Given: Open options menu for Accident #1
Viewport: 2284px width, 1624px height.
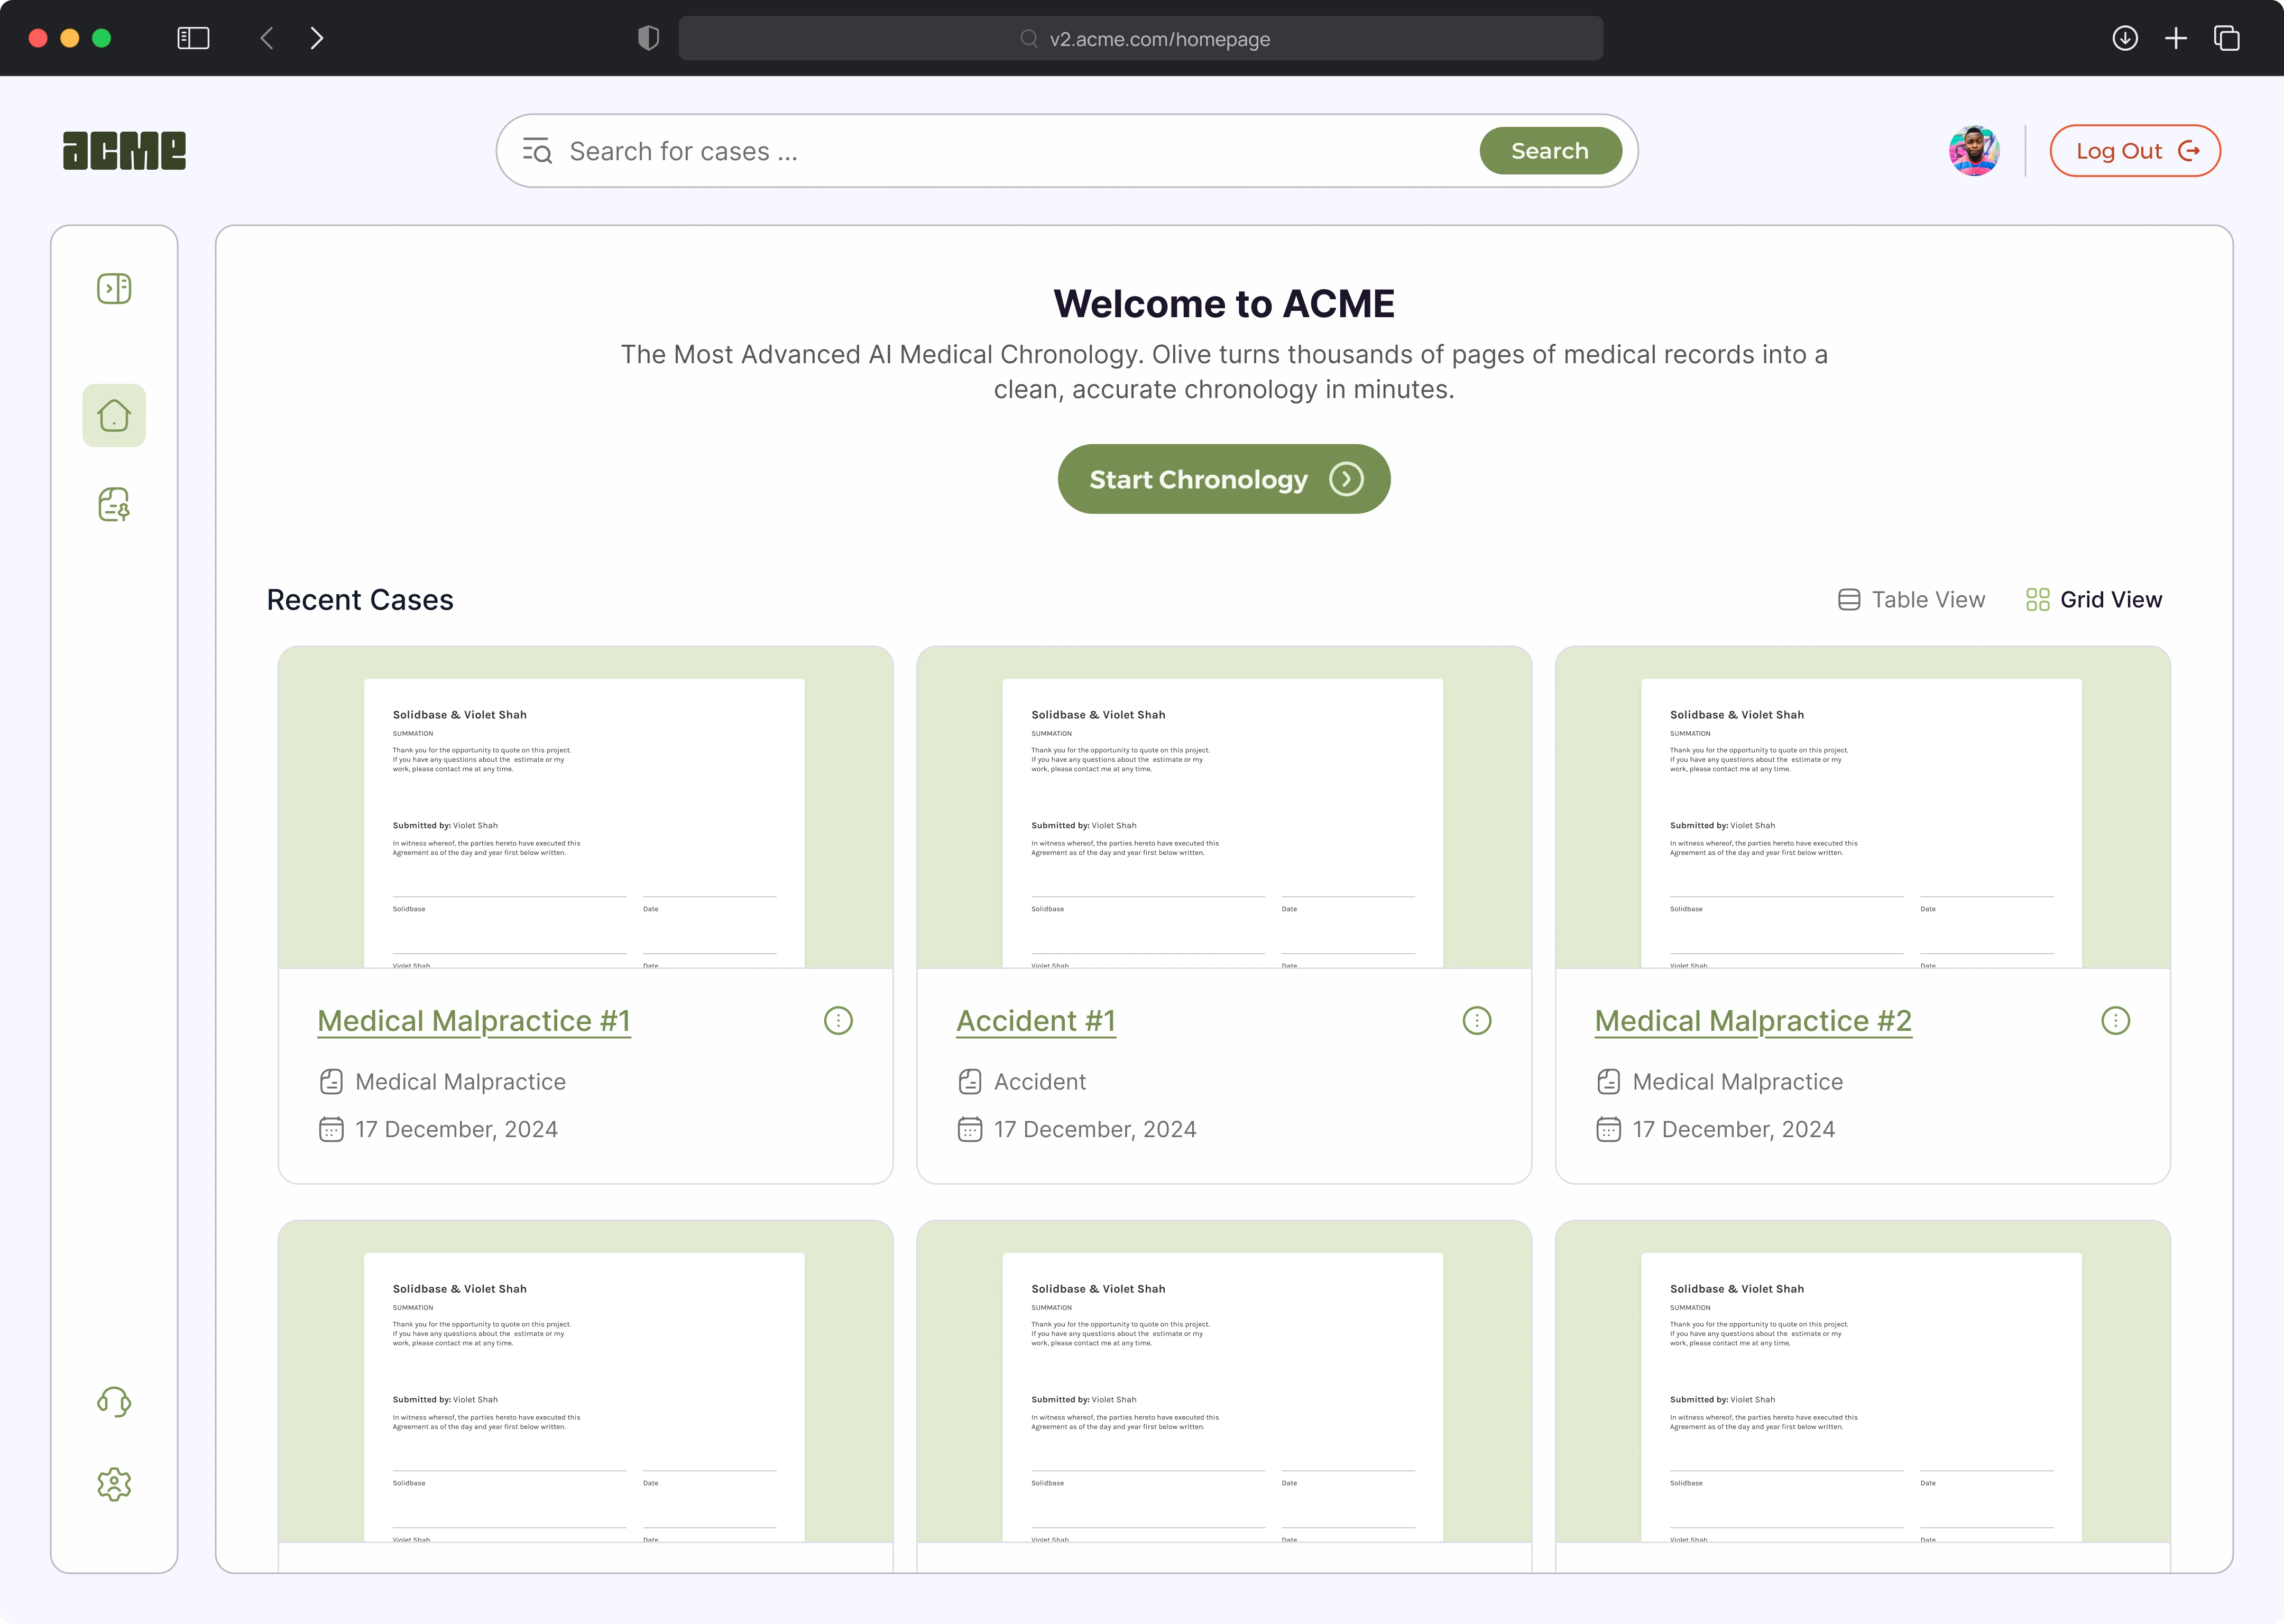Looking at the screenshot, I should [1476, 1021].
